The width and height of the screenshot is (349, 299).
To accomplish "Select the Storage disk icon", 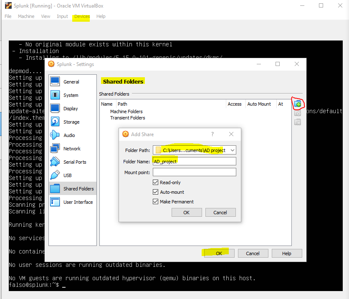I will 55,122.
